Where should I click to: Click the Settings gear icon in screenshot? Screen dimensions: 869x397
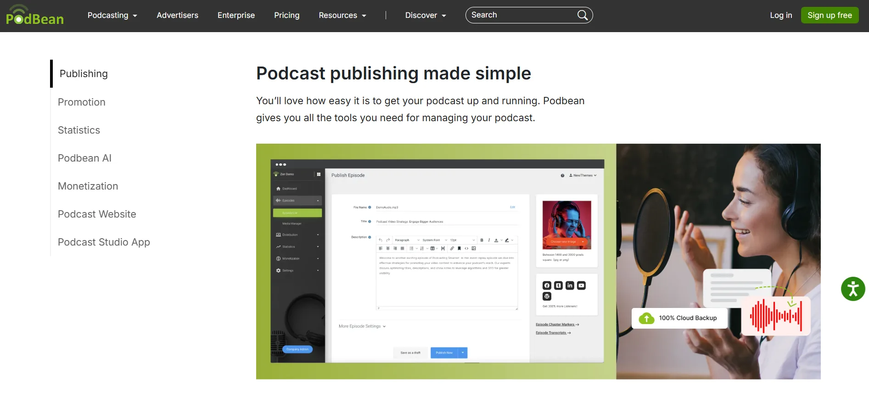click(x=278, y=270)
